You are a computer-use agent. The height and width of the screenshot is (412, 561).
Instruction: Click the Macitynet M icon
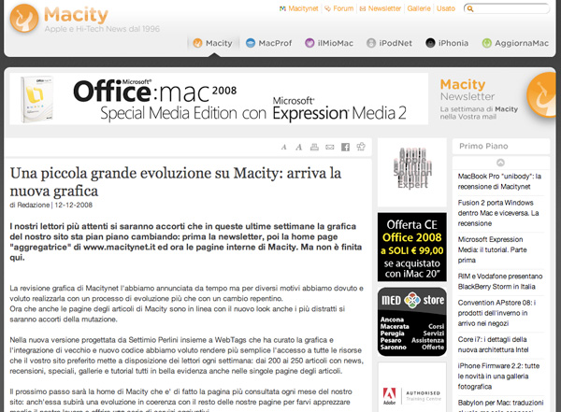282,8
